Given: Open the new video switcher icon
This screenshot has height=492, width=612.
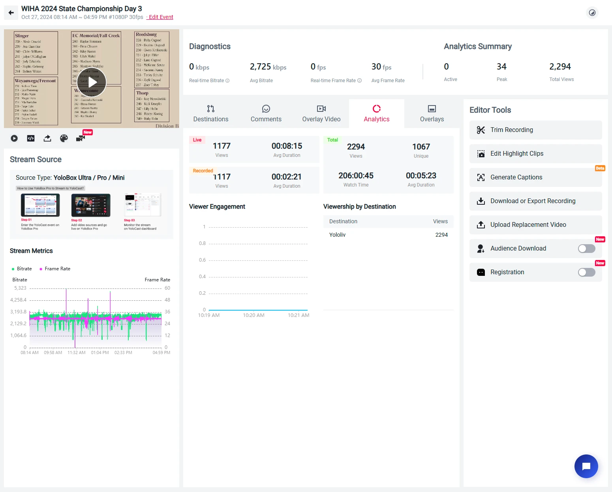Looking at the screenshot, I should pos(81,138).
